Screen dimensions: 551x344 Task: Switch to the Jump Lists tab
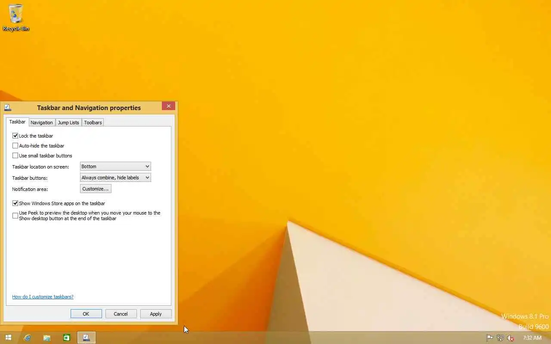click(68, 123)
